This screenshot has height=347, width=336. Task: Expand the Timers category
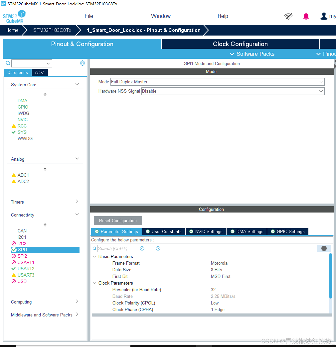(77, 201)
